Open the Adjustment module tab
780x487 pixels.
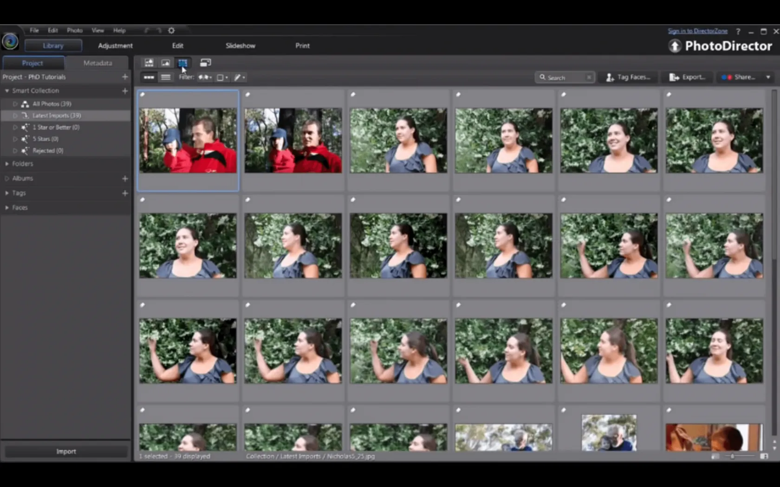pos(115,45)
